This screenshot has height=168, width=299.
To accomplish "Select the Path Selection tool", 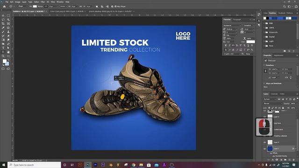I will pyautogui.click(x=8, y=48).
